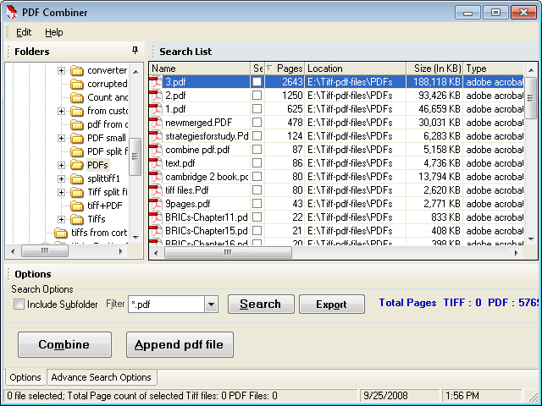This screenshot has height=406, width=542.
Task: Tick the checkbox for 2.pdf
Action: (257, 96)
